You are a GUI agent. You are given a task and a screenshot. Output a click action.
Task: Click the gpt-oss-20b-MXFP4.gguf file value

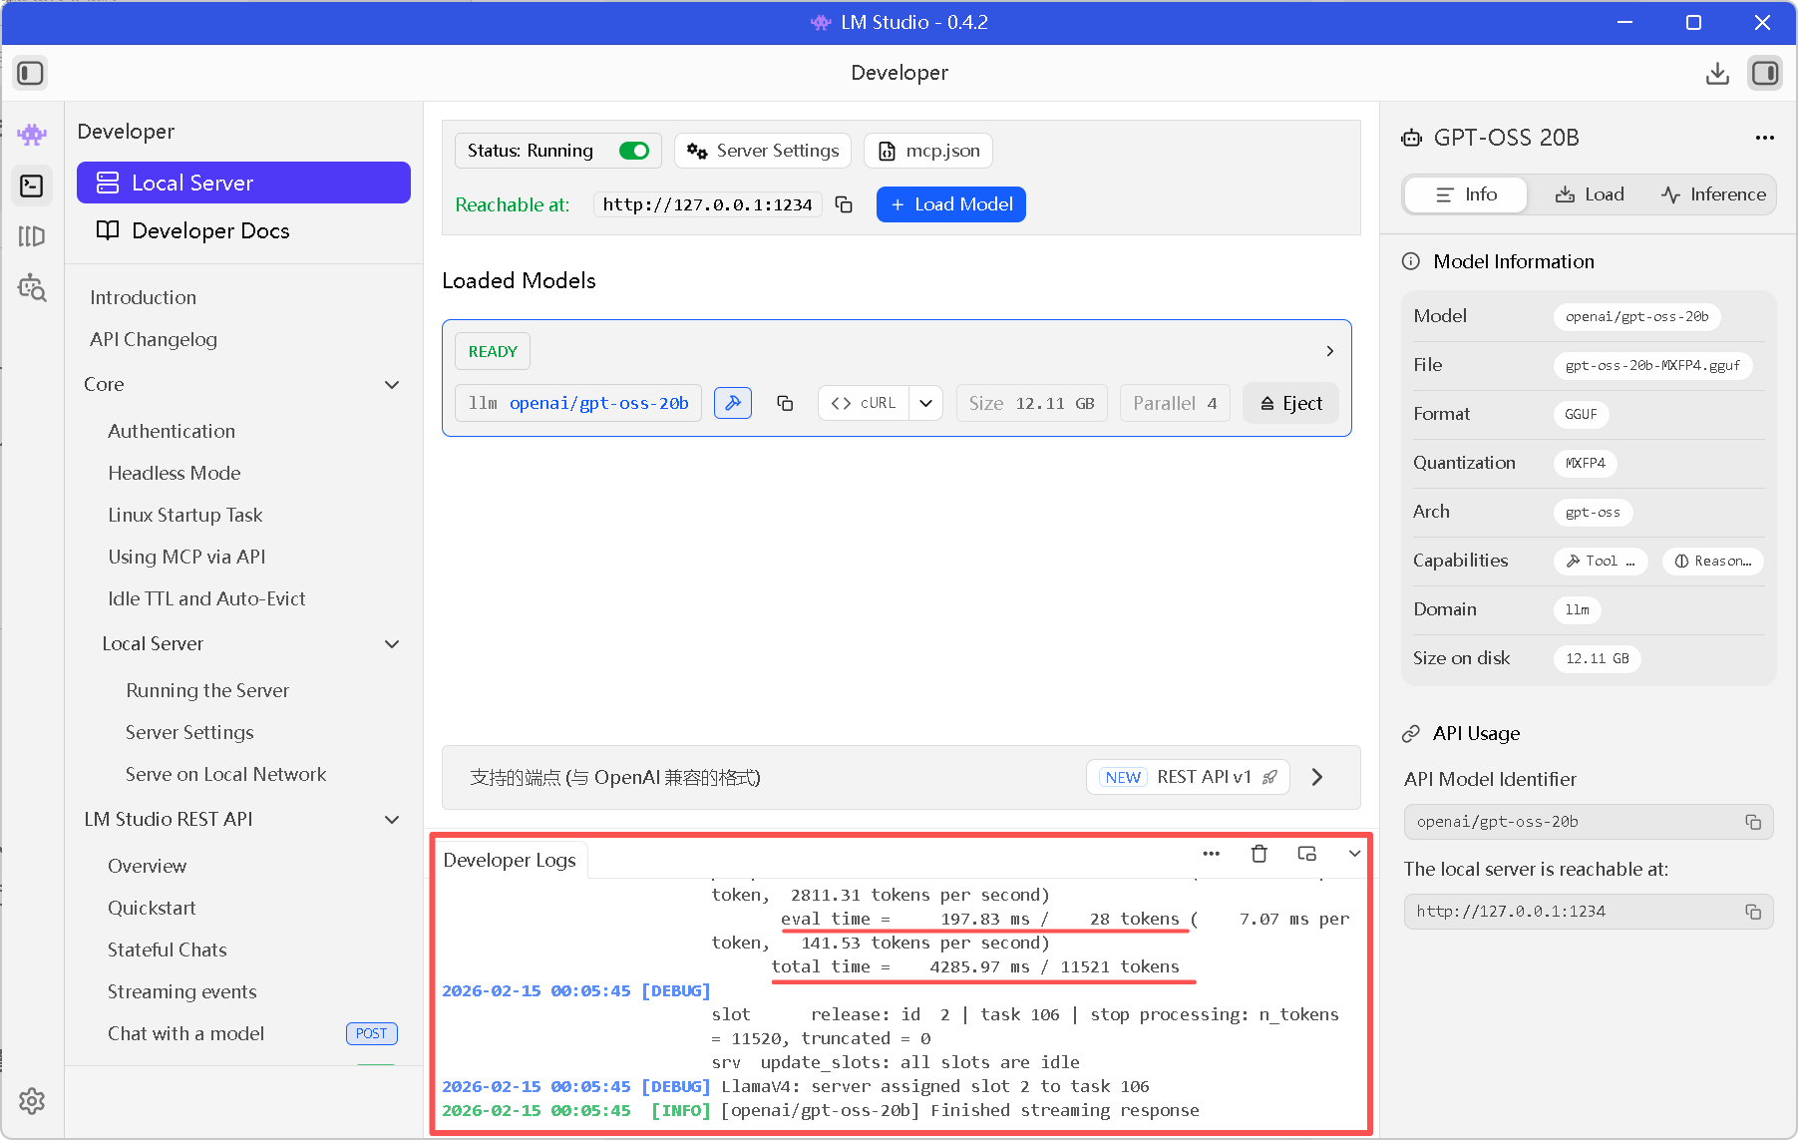(x=1652, y=366)
